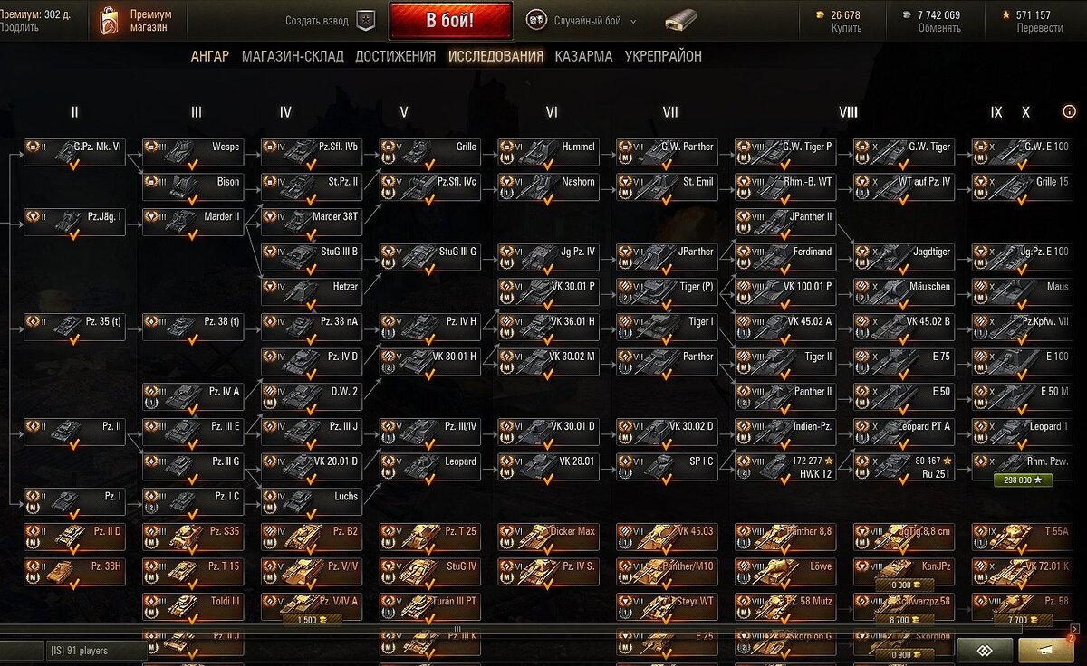Expand the Случайный бой battle mode dropdown

click(x=595, y=21)
